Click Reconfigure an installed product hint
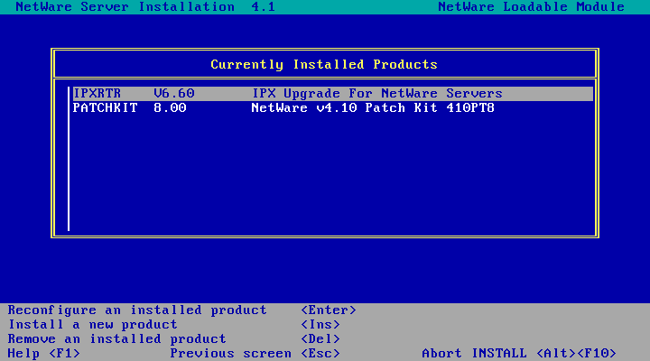 tap(137, 310)
